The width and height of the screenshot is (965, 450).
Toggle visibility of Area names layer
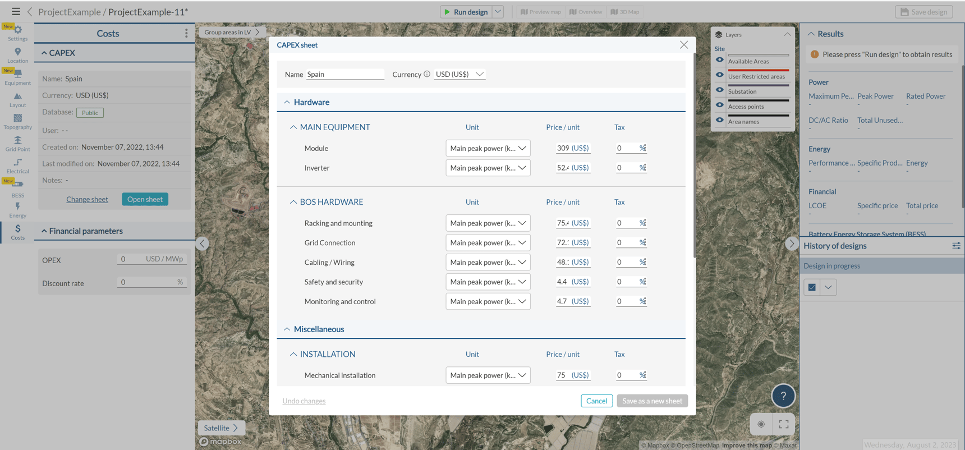click(x=719, y=120)
